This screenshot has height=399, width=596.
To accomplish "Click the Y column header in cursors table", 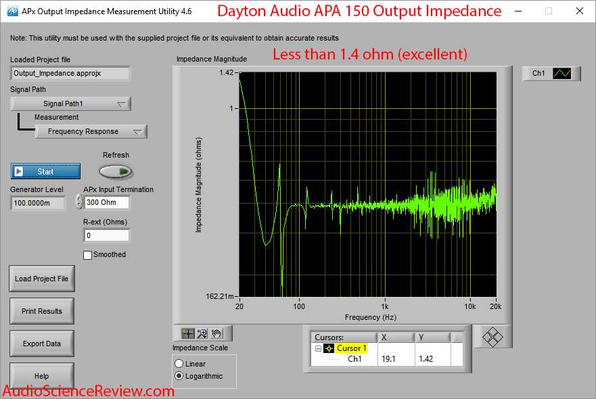I will (x=432, y=337).
